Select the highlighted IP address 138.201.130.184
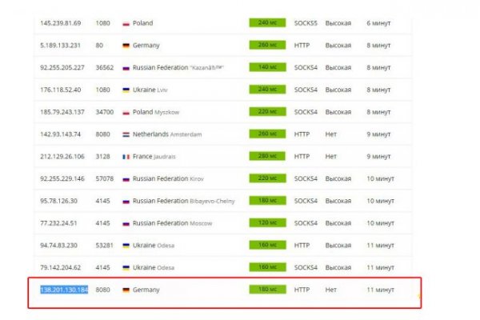 [62, 290]
